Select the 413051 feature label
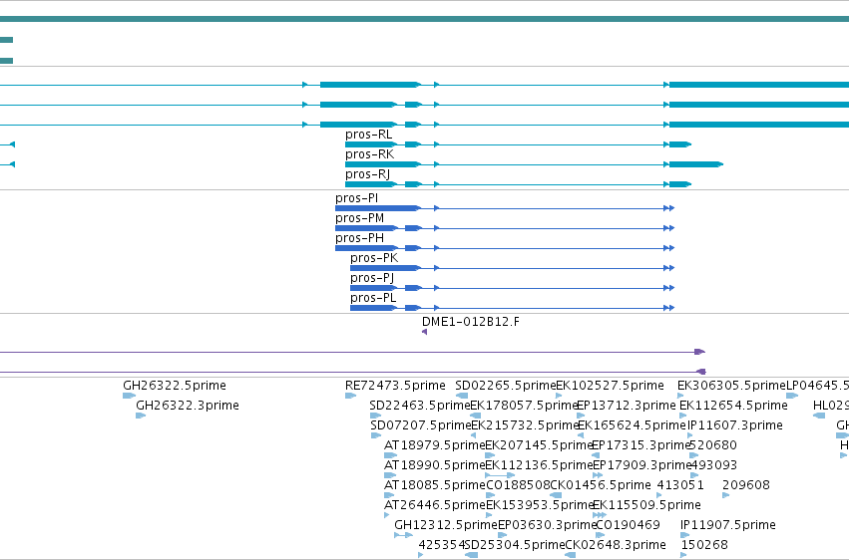This screenshot has width=849, height=560. (x=680, y=486)
